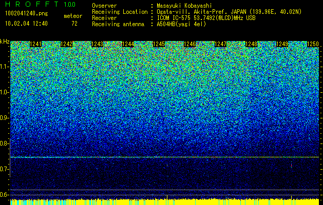
Task: Click the 0.9 frequency axis label
Action: (4, 118)
